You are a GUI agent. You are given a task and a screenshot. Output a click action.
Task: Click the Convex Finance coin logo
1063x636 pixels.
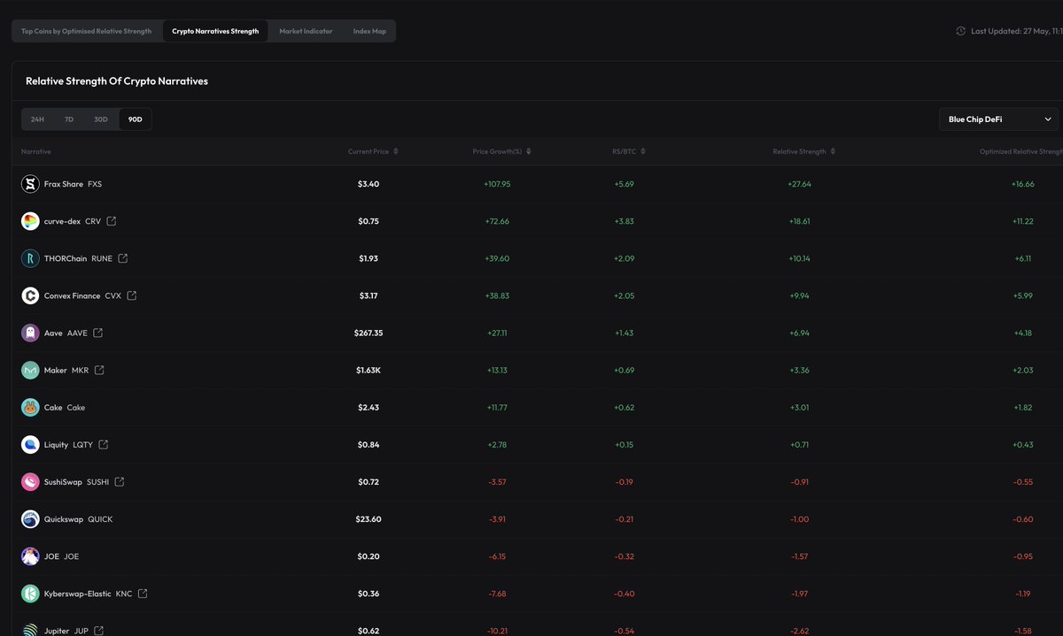coord(30,295)
